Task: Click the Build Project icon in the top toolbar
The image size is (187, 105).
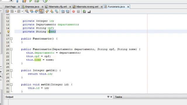Action: coord(18,1)
